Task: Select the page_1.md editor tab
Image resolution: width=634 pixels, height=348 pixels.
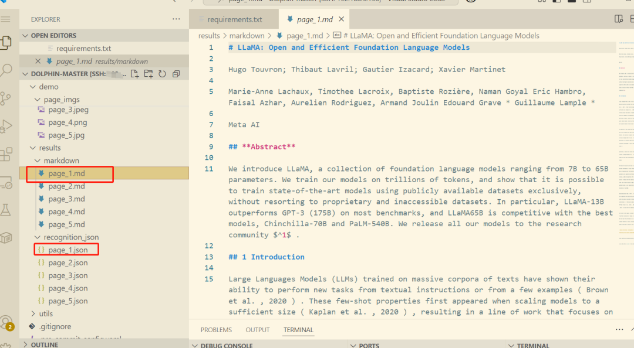Action: pyautogui.click(x=314, y=19)
